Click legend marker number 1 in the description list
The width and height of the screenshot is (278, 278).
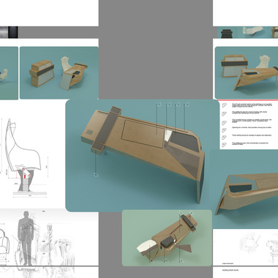click(x=225, y=105)
